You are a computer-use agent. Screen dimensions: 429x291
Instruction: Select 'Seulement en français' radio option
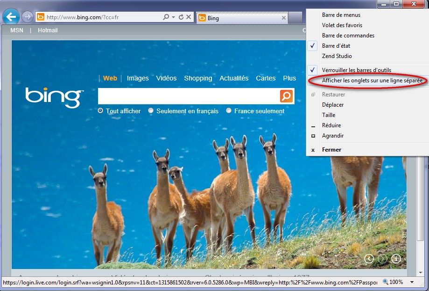tap(151, 111)
